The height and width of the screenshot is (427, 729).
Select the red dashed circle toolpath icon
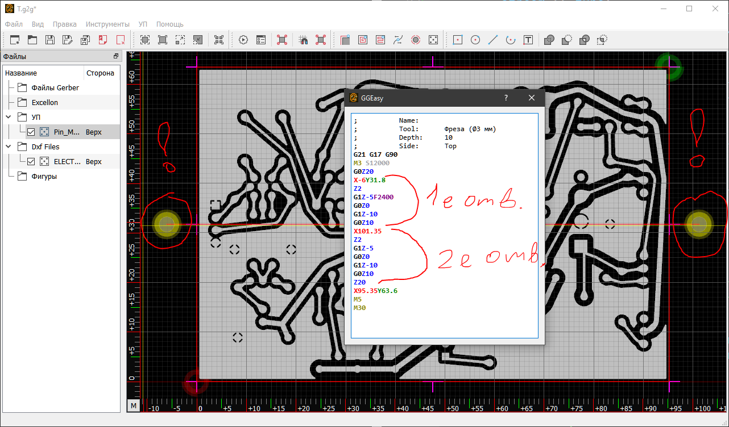pos(416,40)
